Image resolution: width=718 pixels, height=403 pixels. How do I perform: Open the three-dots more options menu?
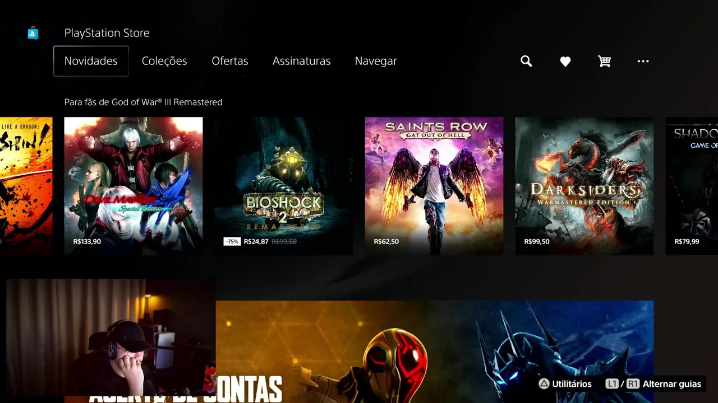click(643, 61)
